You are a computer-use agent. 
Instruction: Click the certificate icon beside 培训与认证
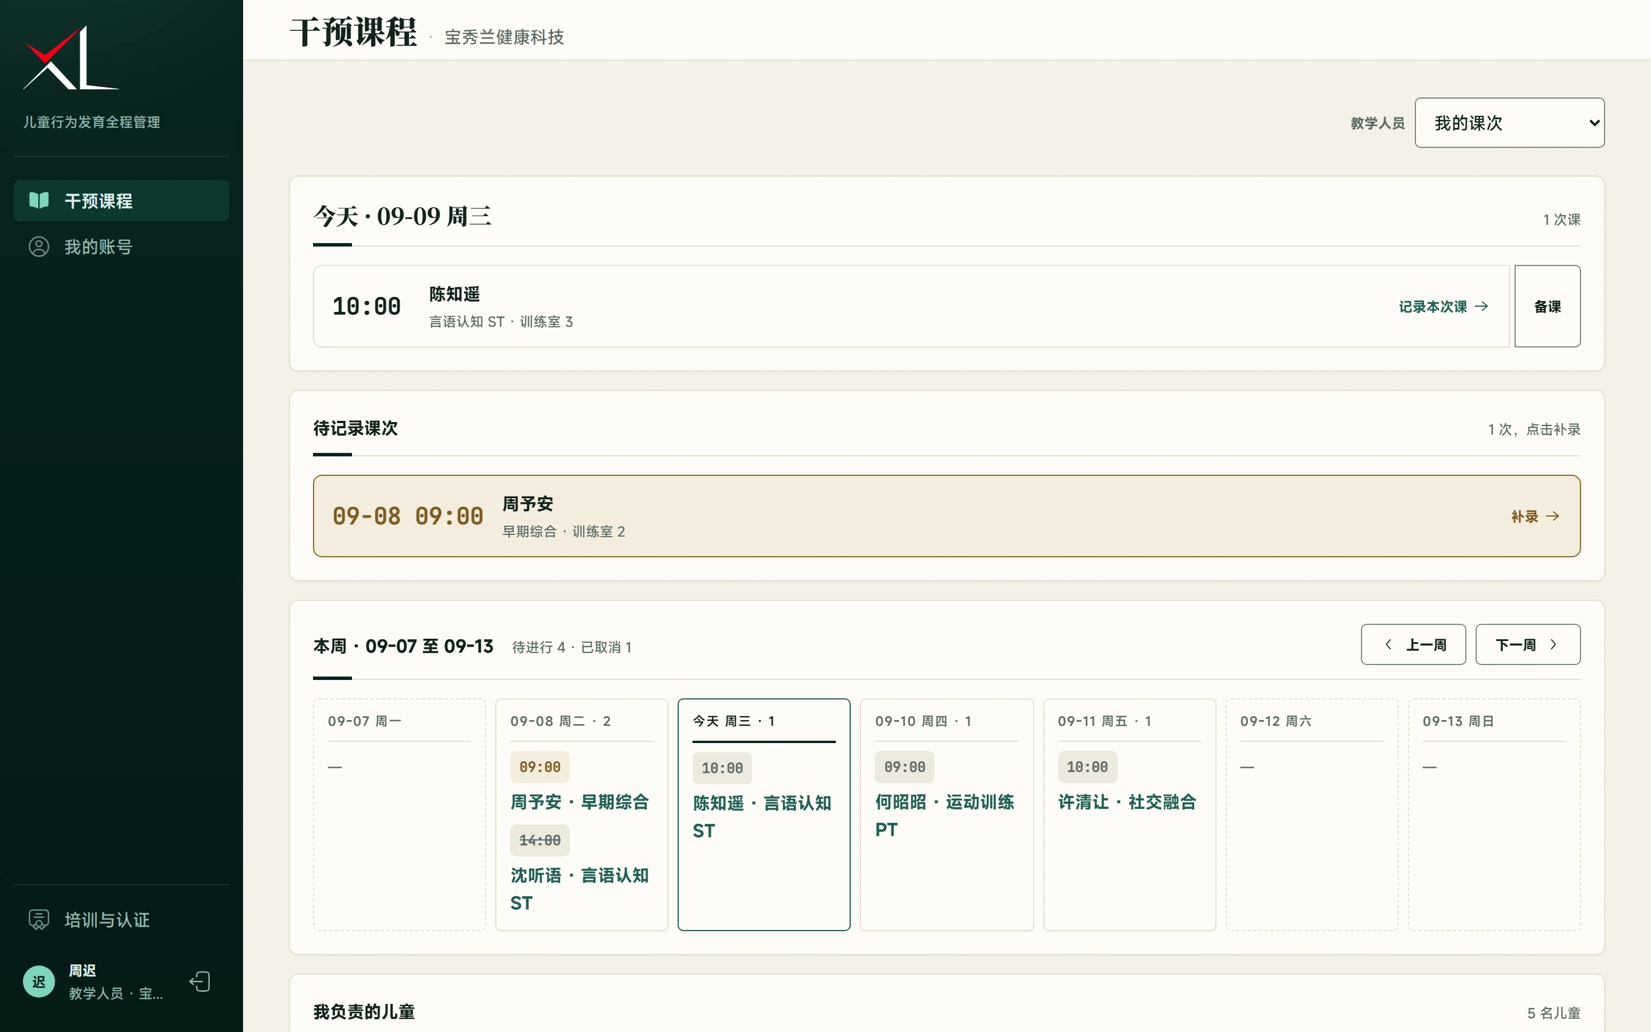pyautogui.click(x=39, y=920)
